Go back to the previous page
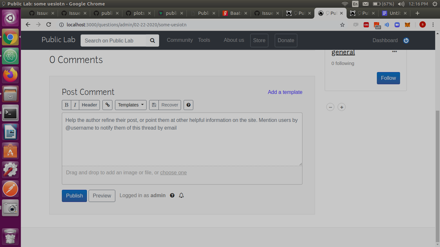Image resolution: width=440 pixels, height=247 pixels. click(x=28, y=25)
